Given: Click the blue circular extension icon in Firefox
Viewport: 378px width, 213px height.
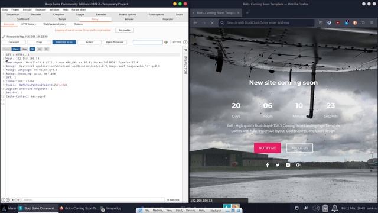Looking at the screenshot, I should click(330, 22).
